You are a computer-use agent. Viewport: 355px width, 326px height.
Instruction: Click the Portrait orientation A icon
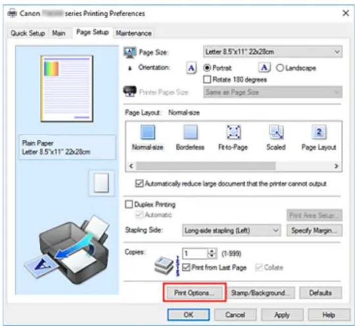pyautogui.click(x=191, y=68)
